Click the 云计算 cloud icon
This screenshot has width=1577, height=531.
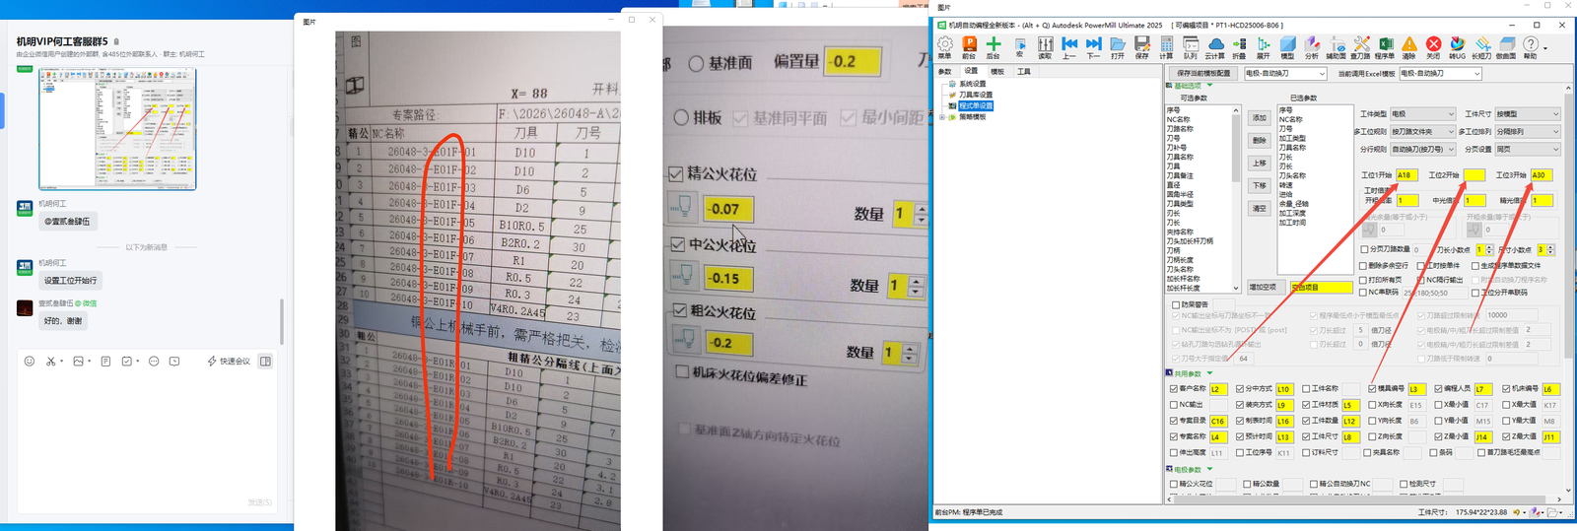pyautogui.click(x=1215, y=46)
